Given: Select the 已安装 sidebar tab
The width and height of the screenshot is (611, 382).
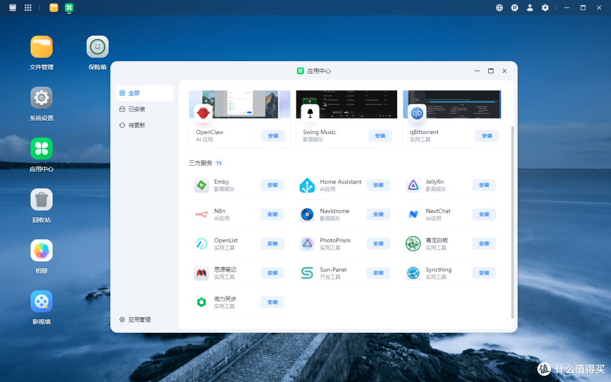Looking at the screenshot, I should [x=145, y=109].
